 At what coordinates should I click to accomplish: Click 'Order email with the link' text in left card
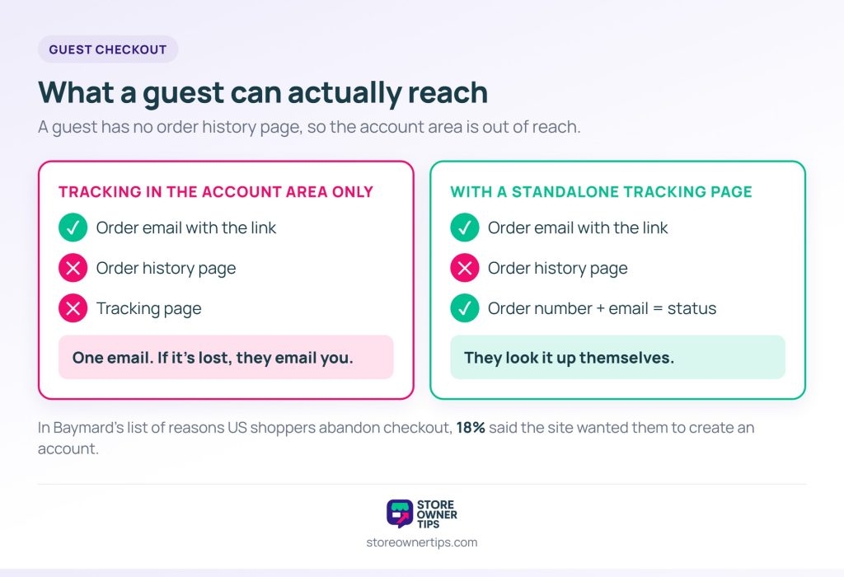click(x=186, y=228)
